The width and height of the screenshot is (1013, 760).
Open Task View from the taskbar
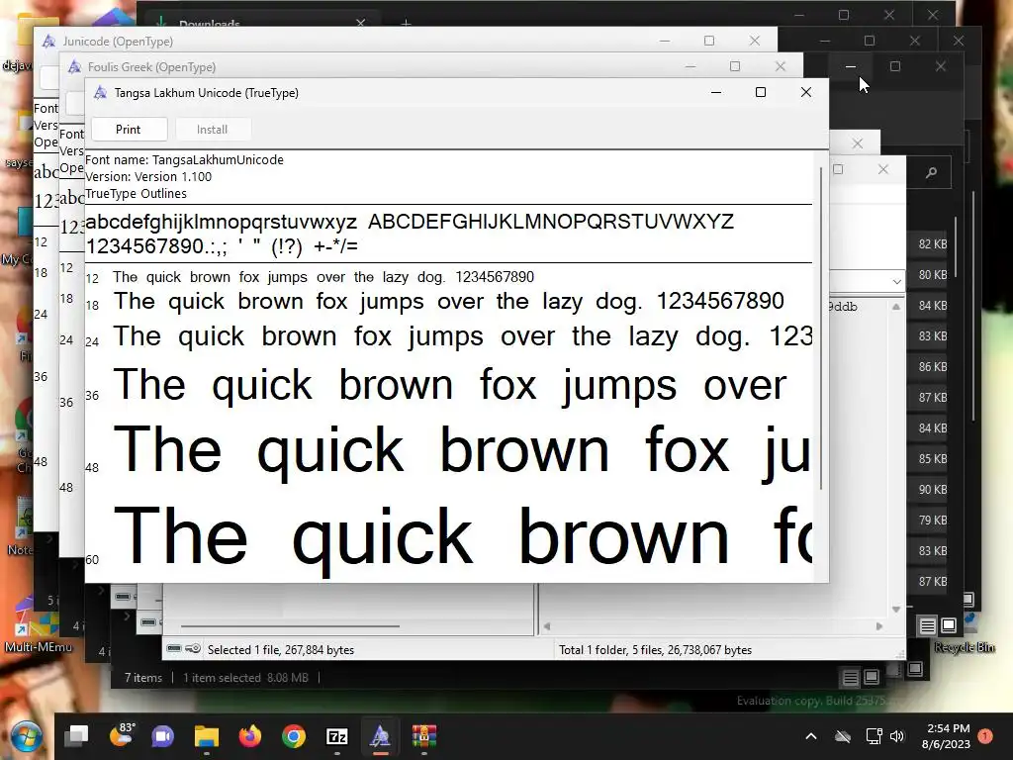pyautogui.click(x=76, y=736)
